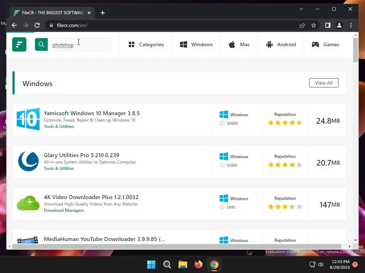
Task: Click the star rating for 4K Video Downloader
Action: click(285, 207)
